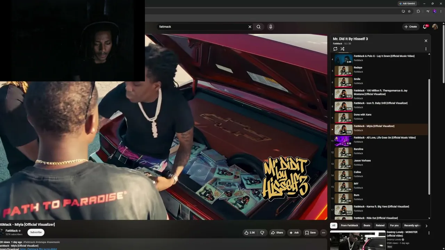This screenshot has height=250, width=445.
Task: Select the Related filter chip
Action: point(380,225)
